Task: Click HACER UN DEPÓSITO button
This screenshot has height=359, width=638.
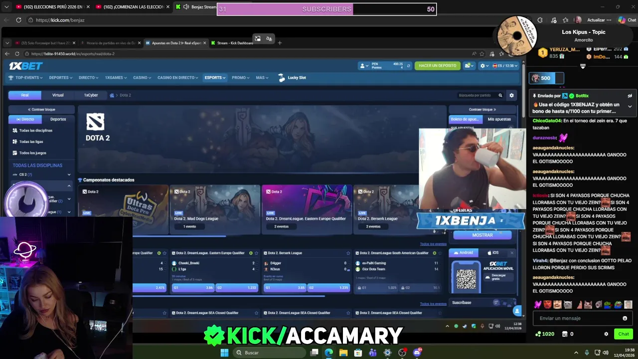Action: pos(437,66)
